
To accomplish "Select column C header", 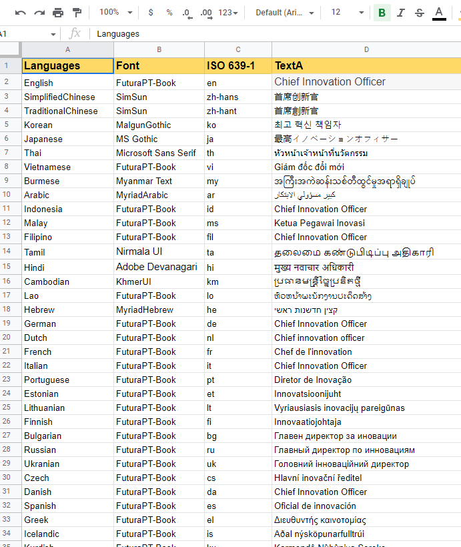I will 238,49.
